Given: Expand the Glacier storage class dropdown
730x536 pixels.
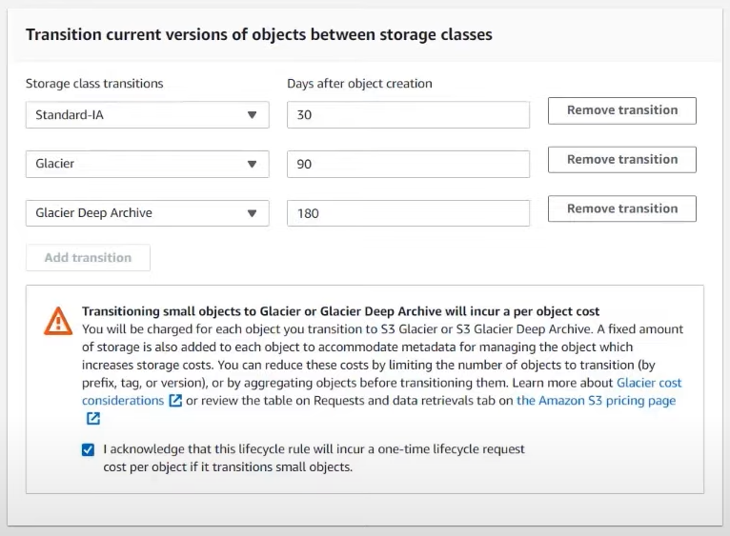Looking at the screenshot, I should pyautogui.click(x=146, y=164).
